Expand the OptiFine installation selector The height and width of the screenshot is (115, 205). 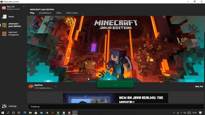pos(56,86)
